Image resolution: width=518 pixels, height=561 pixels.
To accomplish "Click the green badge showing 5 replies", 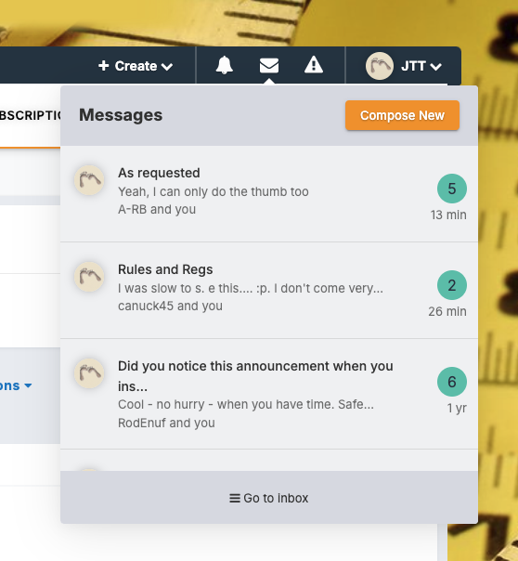I will pyautogui.click(x=452, y=189).
